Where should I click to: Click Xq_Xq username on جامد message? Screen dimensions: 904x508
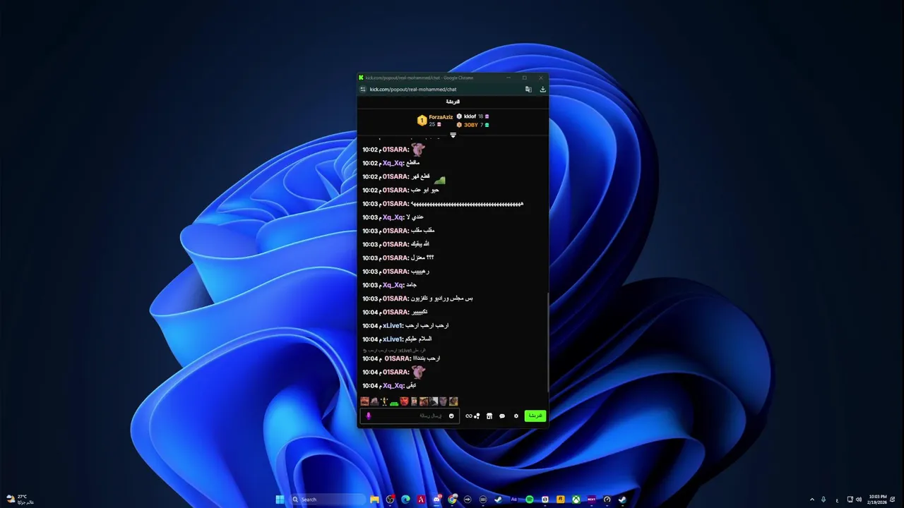tap(393, 285)
